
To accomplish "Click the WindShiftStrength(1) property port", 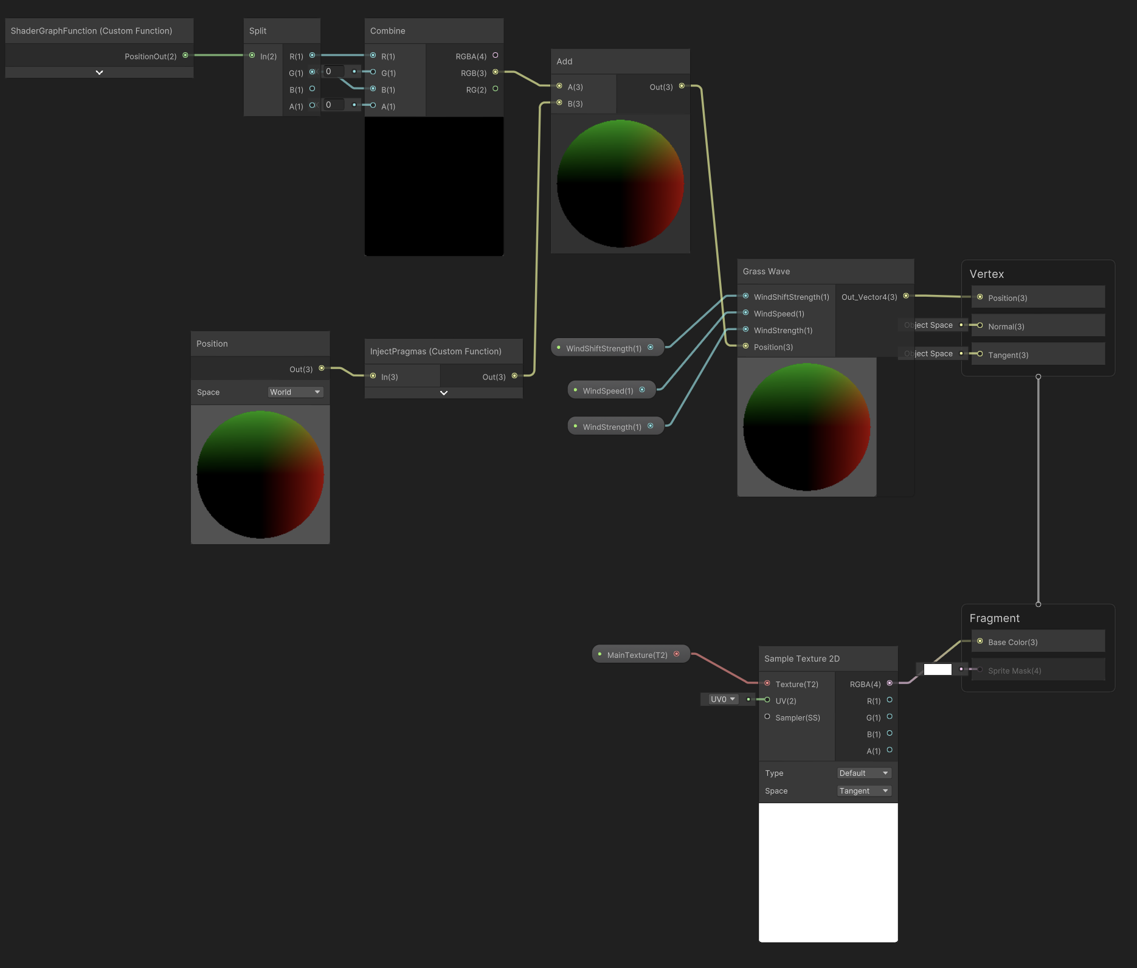I will [651, 347].
